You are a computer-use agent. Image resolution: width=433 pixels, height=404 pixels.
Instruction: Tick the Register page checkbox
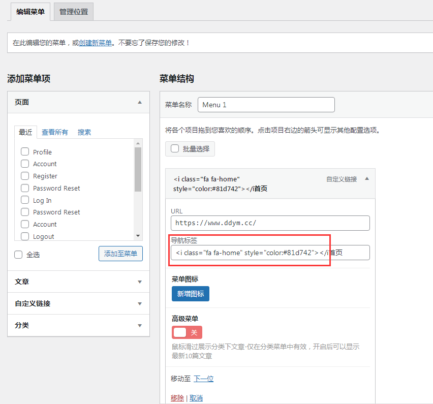[25, 176]
